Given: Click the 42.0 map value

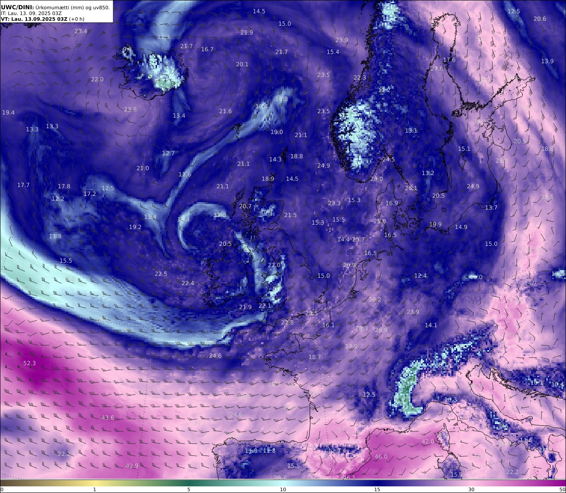Looking at the screenshot, I should pyautogui.click(x=428, y=441).
